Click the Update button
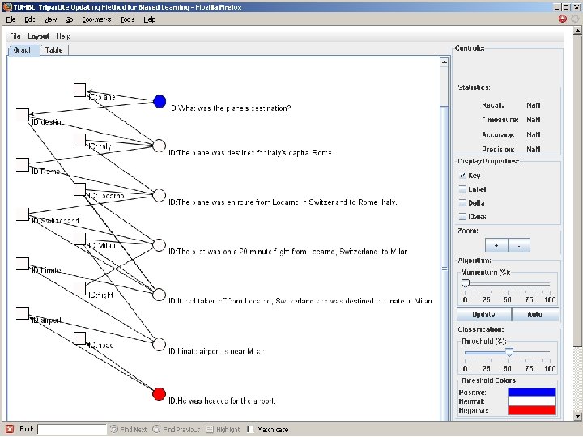Image resolution: width=583 pixels, height=437 pixels. click(483, 314)
